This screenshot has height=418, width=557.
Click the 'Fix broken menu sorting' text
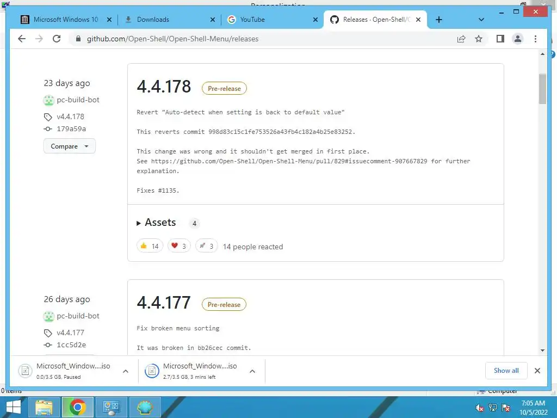click(x=178, y=328)
